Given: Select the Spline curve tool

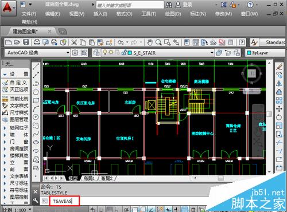Looking at the screenshot, I should (36, 134).
